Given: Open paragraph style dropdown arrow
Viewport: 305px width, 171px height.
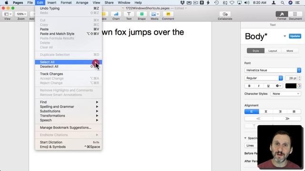Looking at the screenshot, I should (285, 36).
